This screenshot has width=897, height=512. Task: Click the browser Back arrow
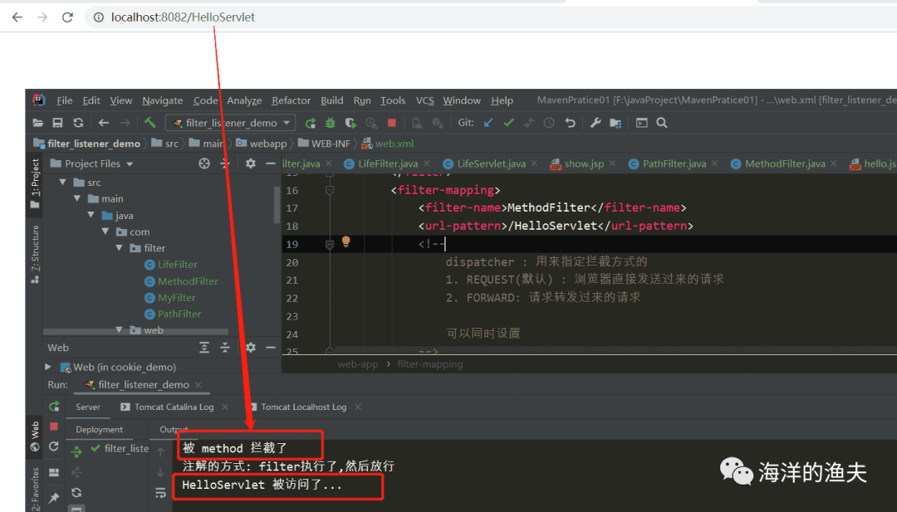(x=17, y=17)
